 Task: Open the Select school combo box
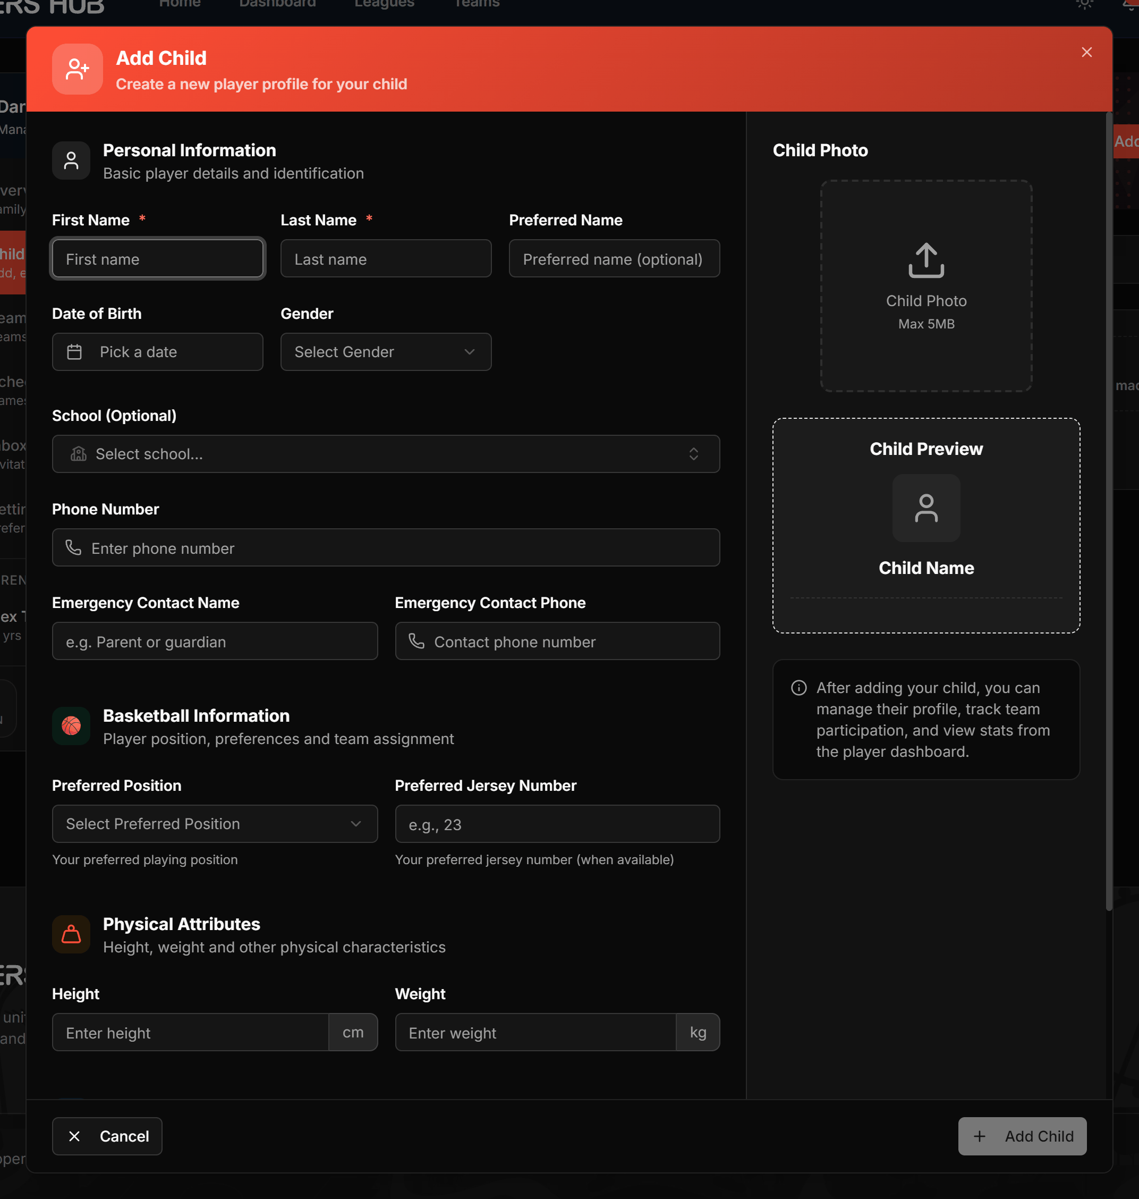click(386, 454)
